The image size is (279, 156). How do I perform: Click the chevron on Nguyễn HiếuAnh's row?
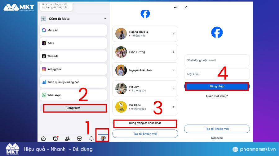pos(173,70)
